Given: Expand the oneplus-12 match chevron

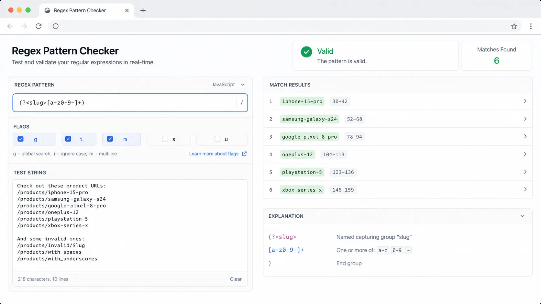Looking at the screenshot, I should point(525,154).
